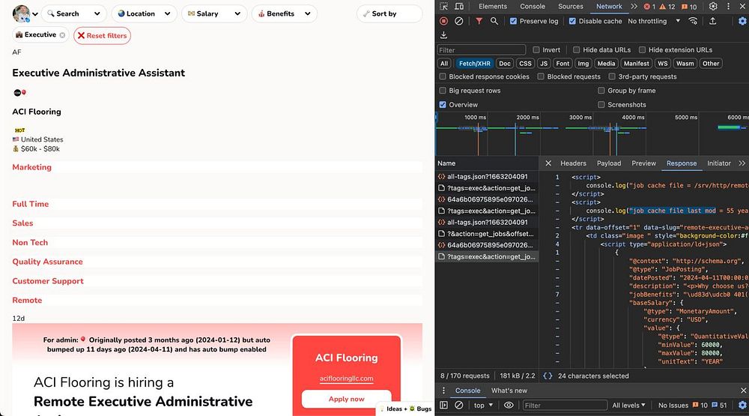Image resolution: width=749 pixels, height=416 pixels.
Task: Enable Blocked response cookies checkbox
Action: [443, 76]
